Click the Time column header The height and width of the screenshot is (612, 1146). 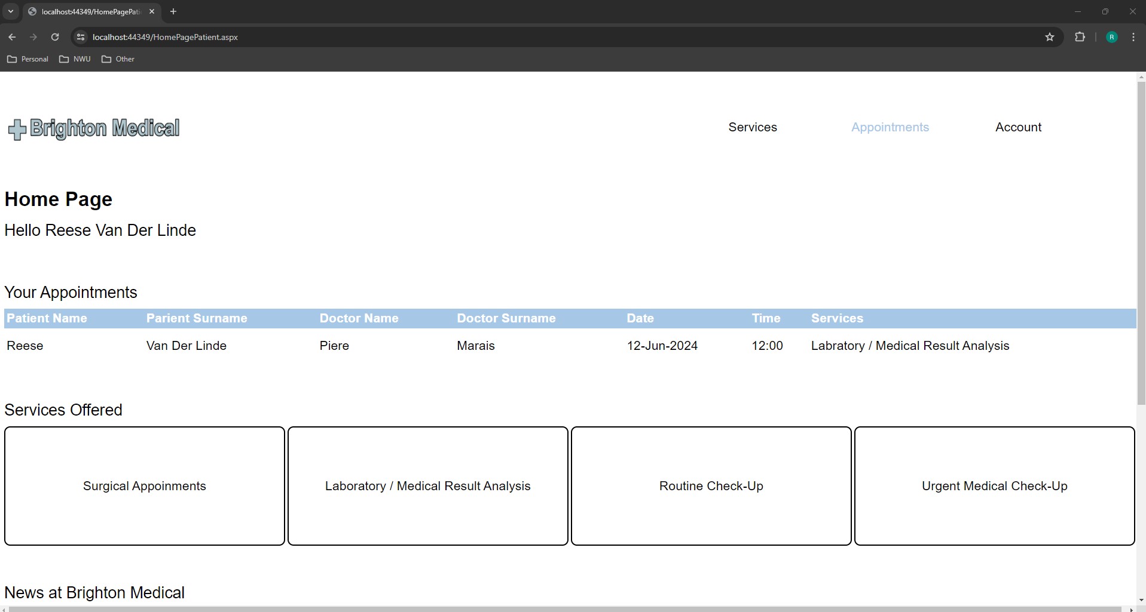pos(766,318)
